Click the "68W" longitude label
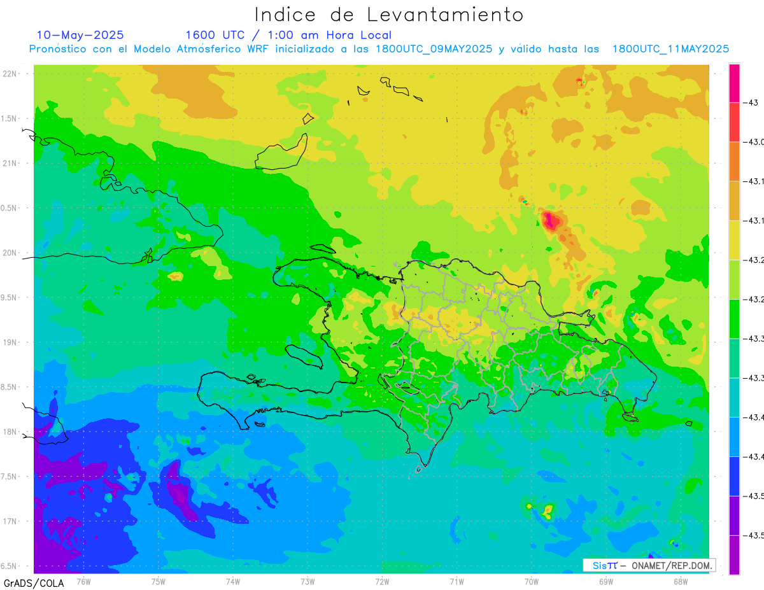 681,581
